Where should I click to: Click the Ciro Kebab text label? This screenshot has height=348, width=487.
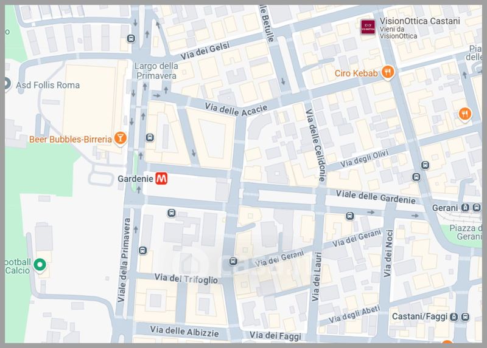click(356, 73)
